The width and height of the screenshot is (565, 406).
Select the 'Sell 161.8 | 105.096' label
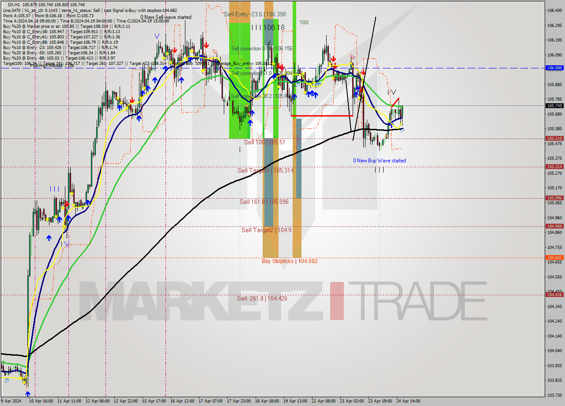click(264, 202)
